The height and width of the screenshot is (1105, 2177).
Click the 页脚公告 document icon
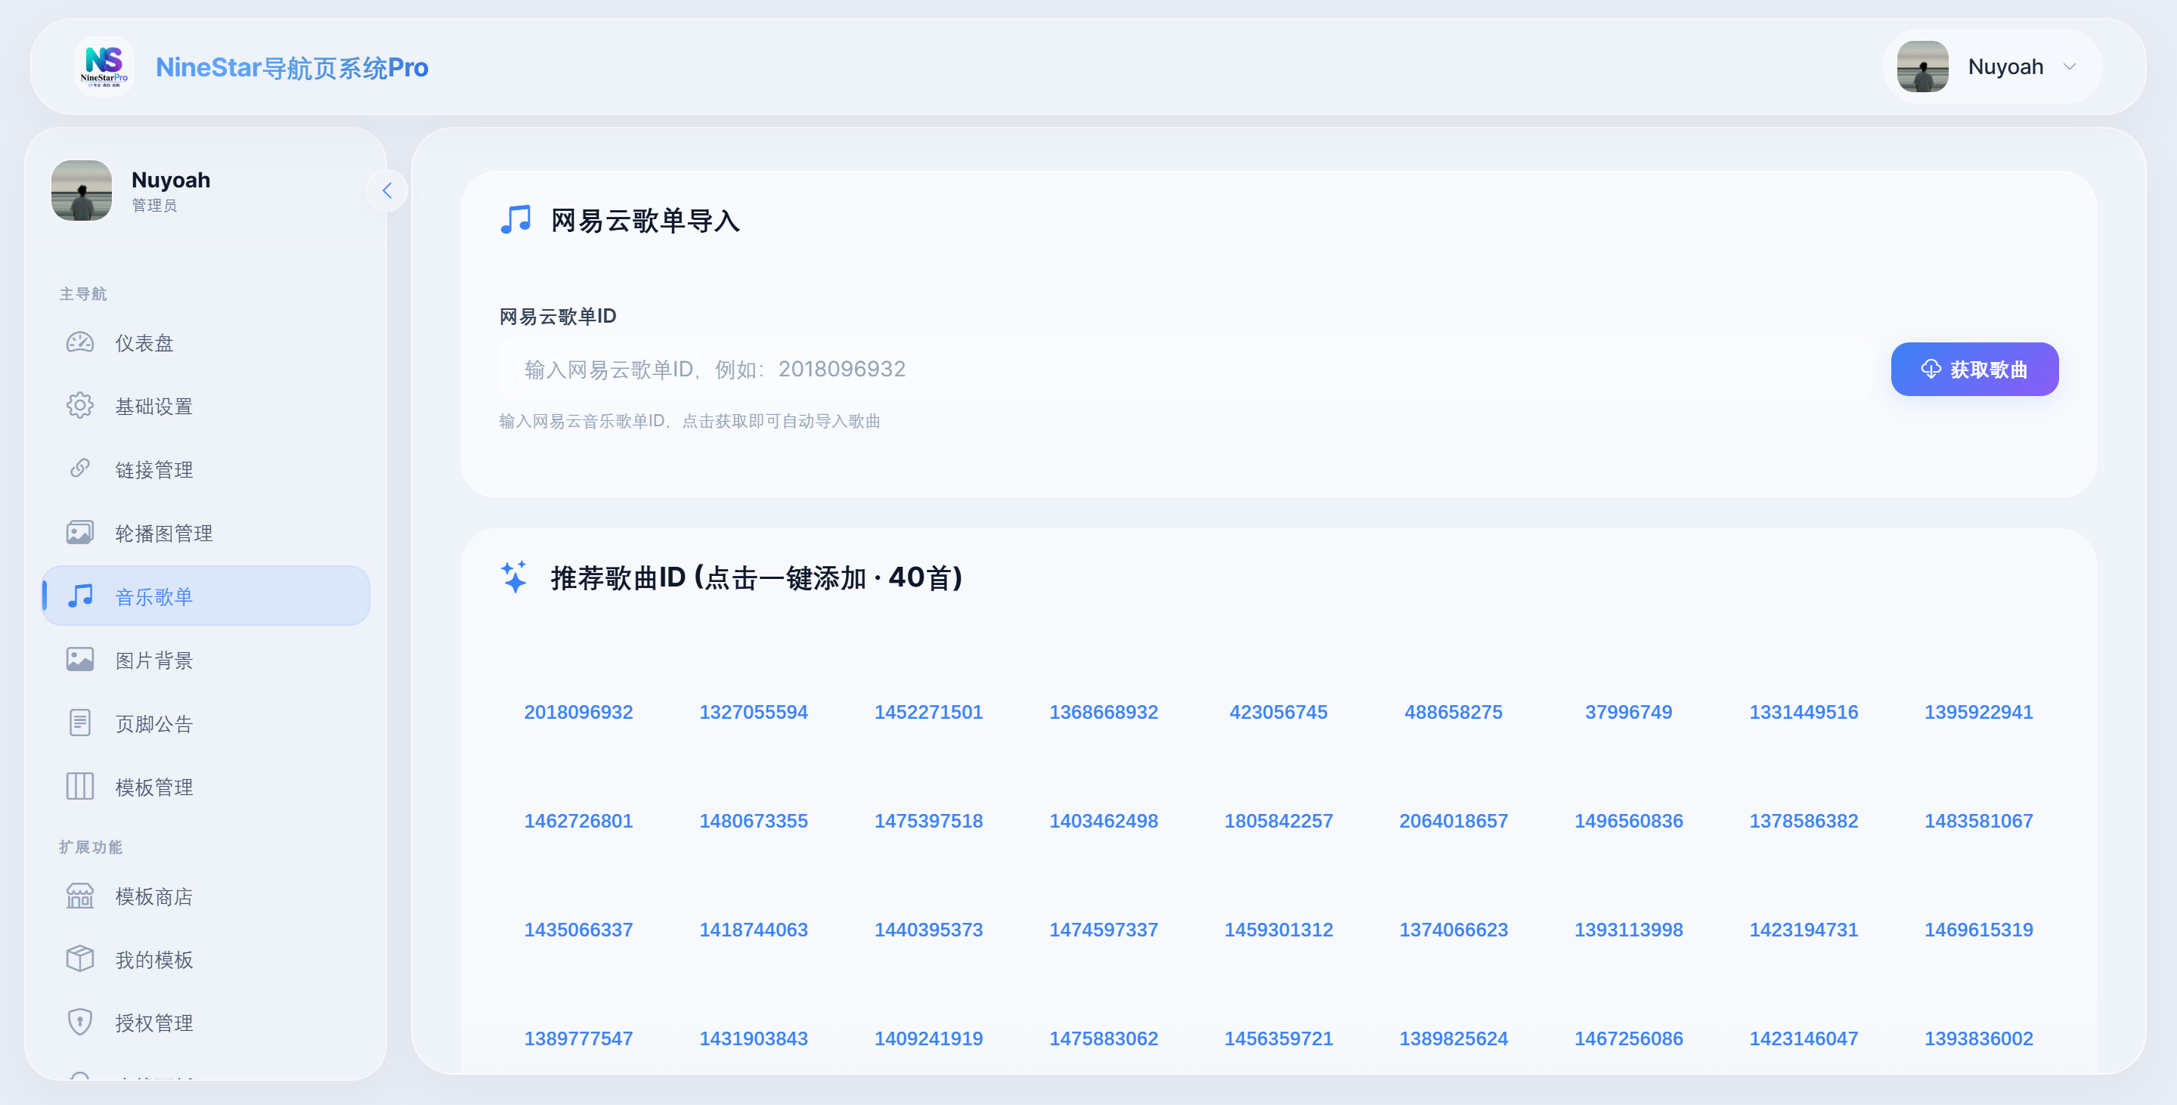pos(80,723)
